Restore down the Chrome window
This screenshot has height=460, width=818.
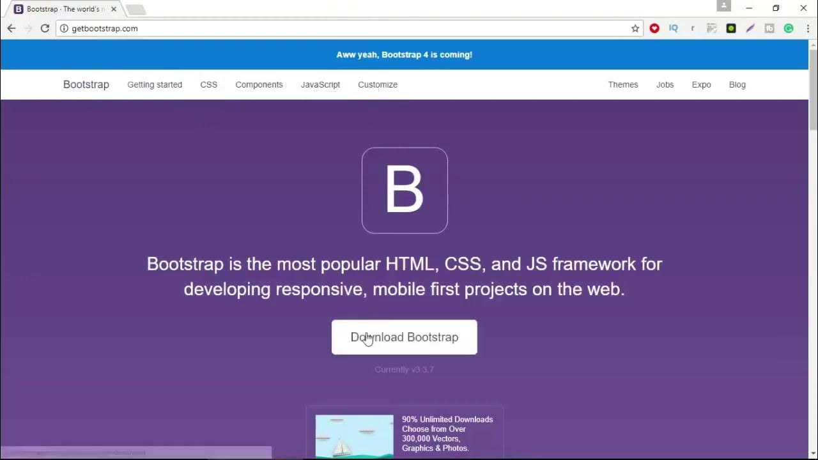776,8
